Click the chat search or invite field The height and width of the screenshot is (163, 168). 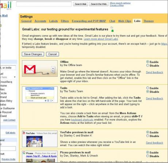pyautogui.click(x=8, y=68)
